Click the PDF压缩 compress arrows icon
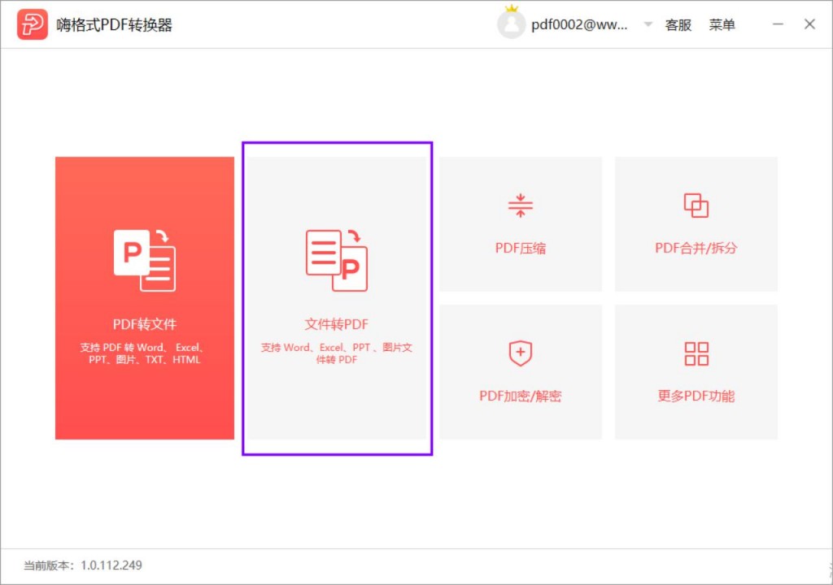 click(x=521, y=206)
